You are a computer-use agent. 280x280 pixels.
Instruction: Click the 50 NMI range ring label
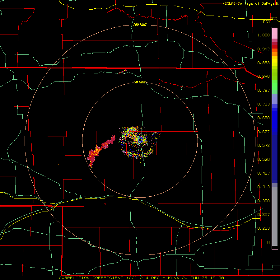140,82
